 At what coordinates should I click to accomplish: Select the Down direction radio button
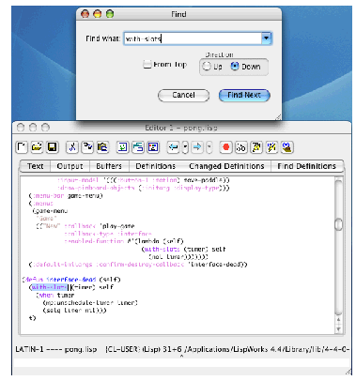click(x=235, y=66)
